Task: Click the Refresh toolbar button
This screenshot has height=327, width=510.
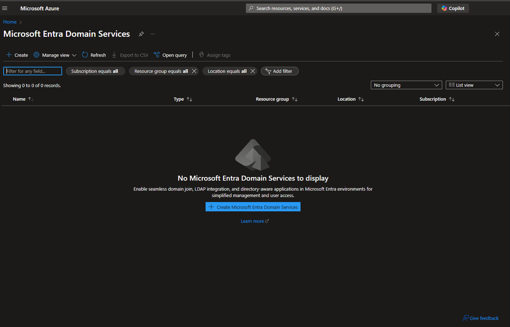Action: pyautogui.click(x=94, y=55)
